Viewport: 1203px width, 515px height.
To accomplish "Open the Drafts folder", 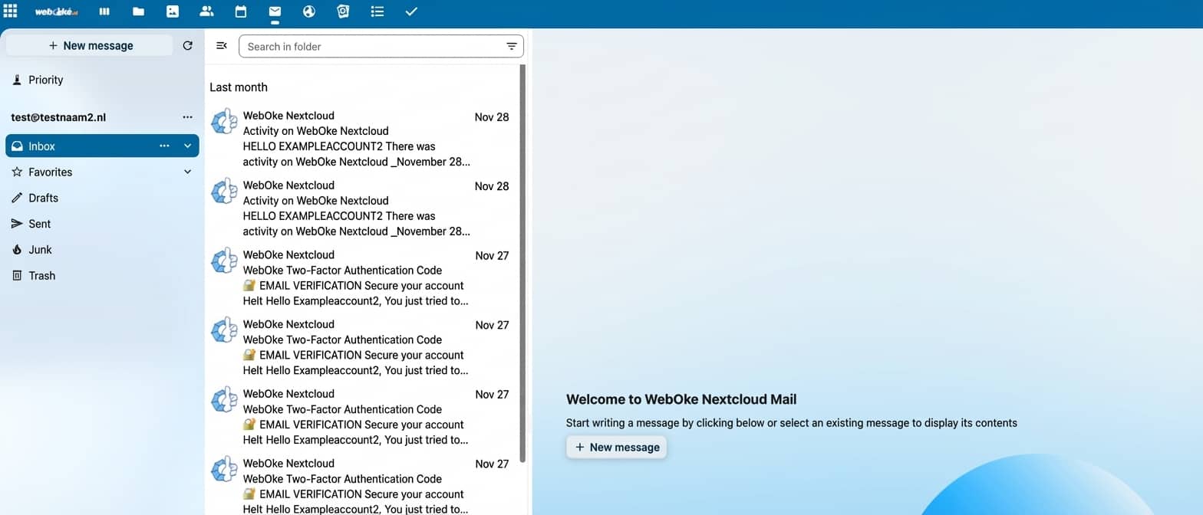I will [43, 198].
